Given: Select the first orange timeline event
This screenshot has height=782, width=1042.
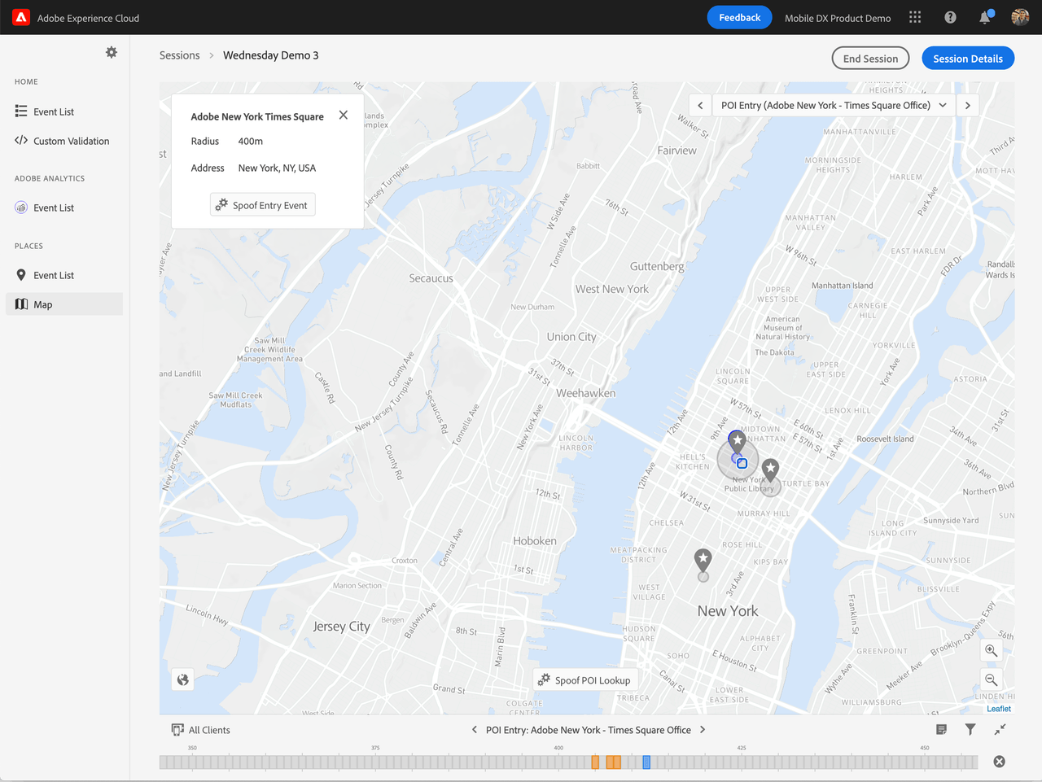Looking at the screenshot, I should click(595, 762).
